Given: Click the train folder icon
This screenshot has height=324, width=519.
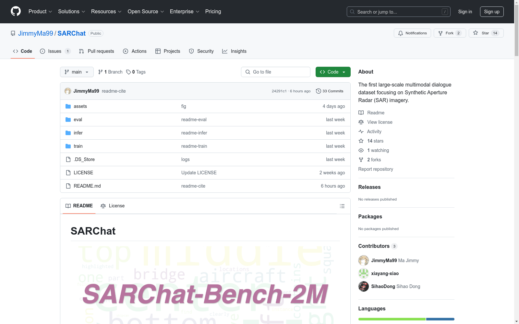Looking at the screenshot, I should point(68,146).
